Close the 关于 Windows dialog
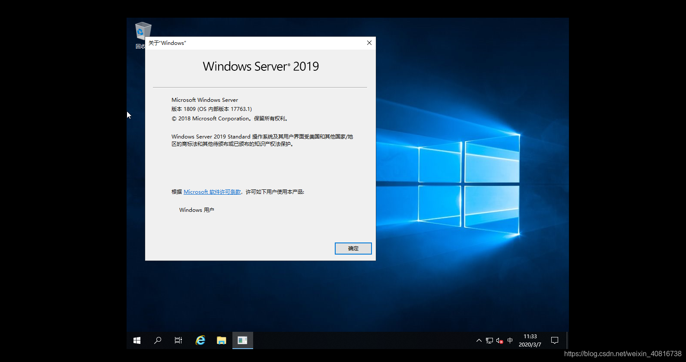This screenshot has height=362, width=686. tap(369, 43)
